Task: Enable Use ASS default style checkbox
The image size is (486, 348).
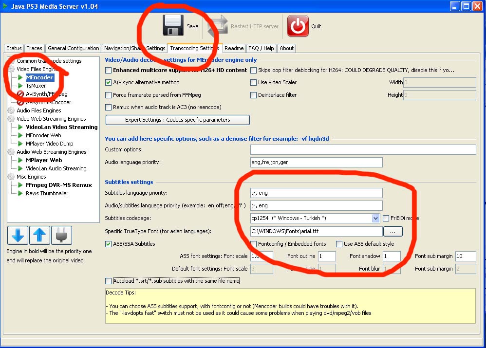Action: tap(339, 244)
